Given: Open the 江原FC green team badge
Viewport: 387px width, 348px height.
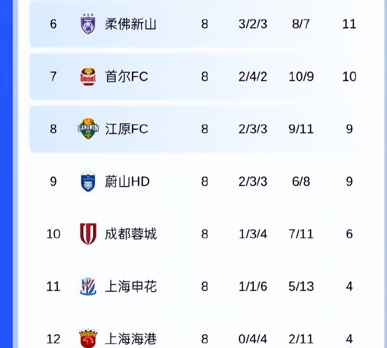Looking at the screenshot, I should click(88, 129).
